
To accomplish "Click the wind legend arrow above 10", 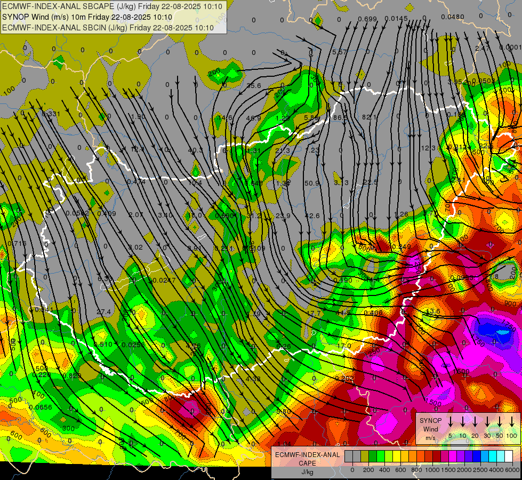I will (463, 421).
